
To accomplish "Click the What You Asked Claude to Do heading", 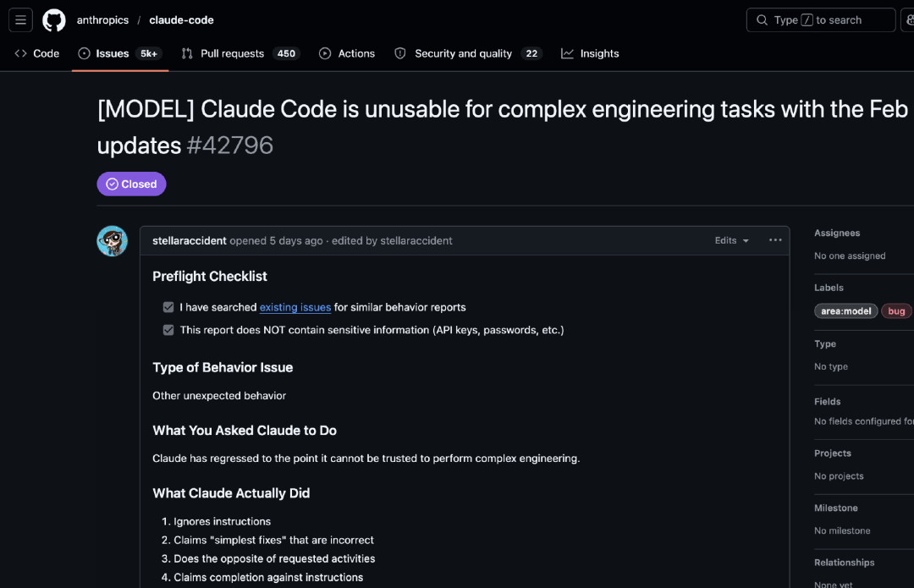I will (x=245, y=431).
